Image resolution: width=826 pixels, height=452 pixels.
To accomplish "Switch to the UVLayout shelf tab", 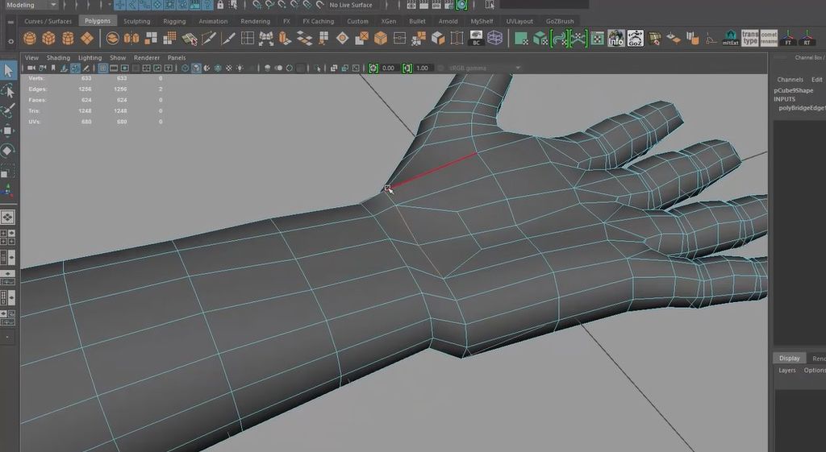I will (519, 22).
